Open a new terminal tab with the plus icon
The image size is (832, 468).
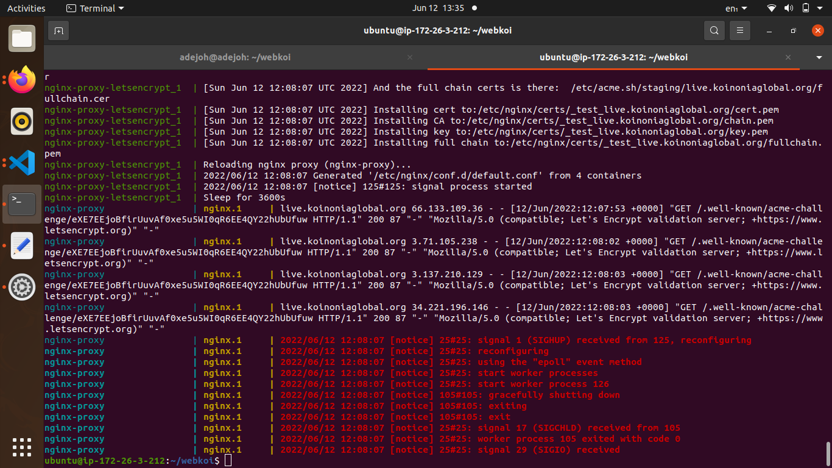(x=58, y=30)
